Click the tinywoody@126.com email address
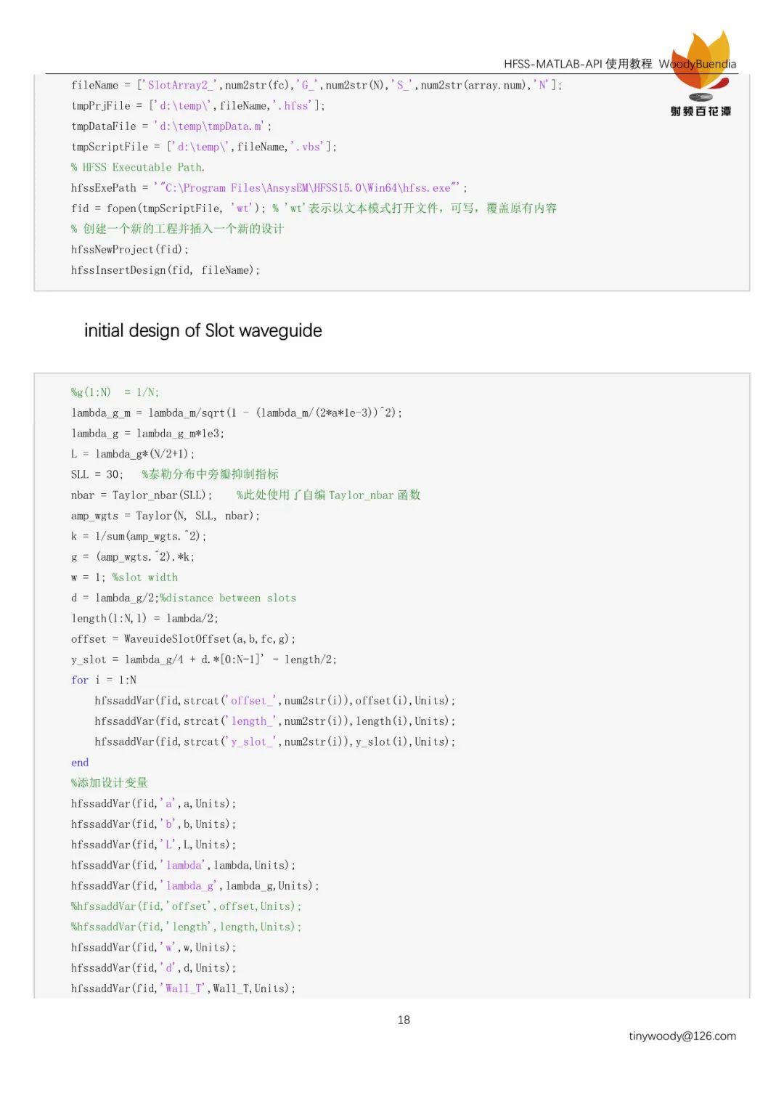This screenshot has height=1109, width=784. click(682, 1036)
